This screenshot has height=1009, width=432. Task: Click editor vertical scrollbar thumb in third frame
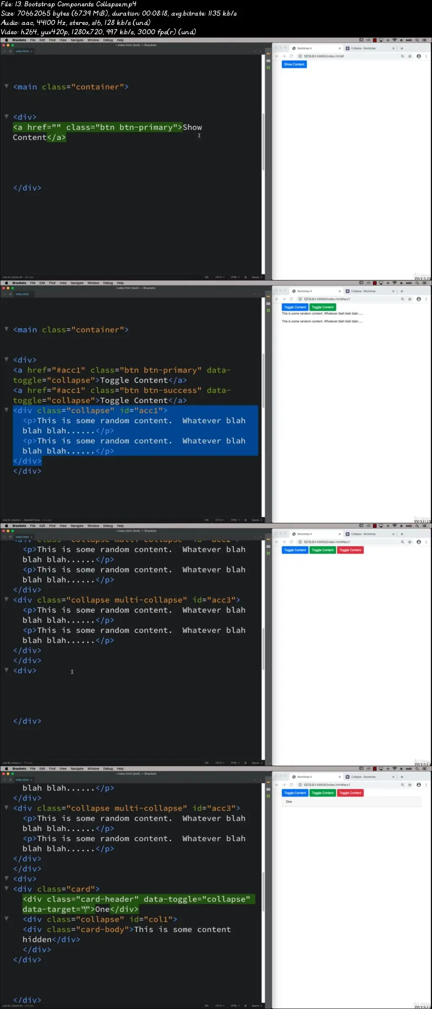[x=263, y=649]
